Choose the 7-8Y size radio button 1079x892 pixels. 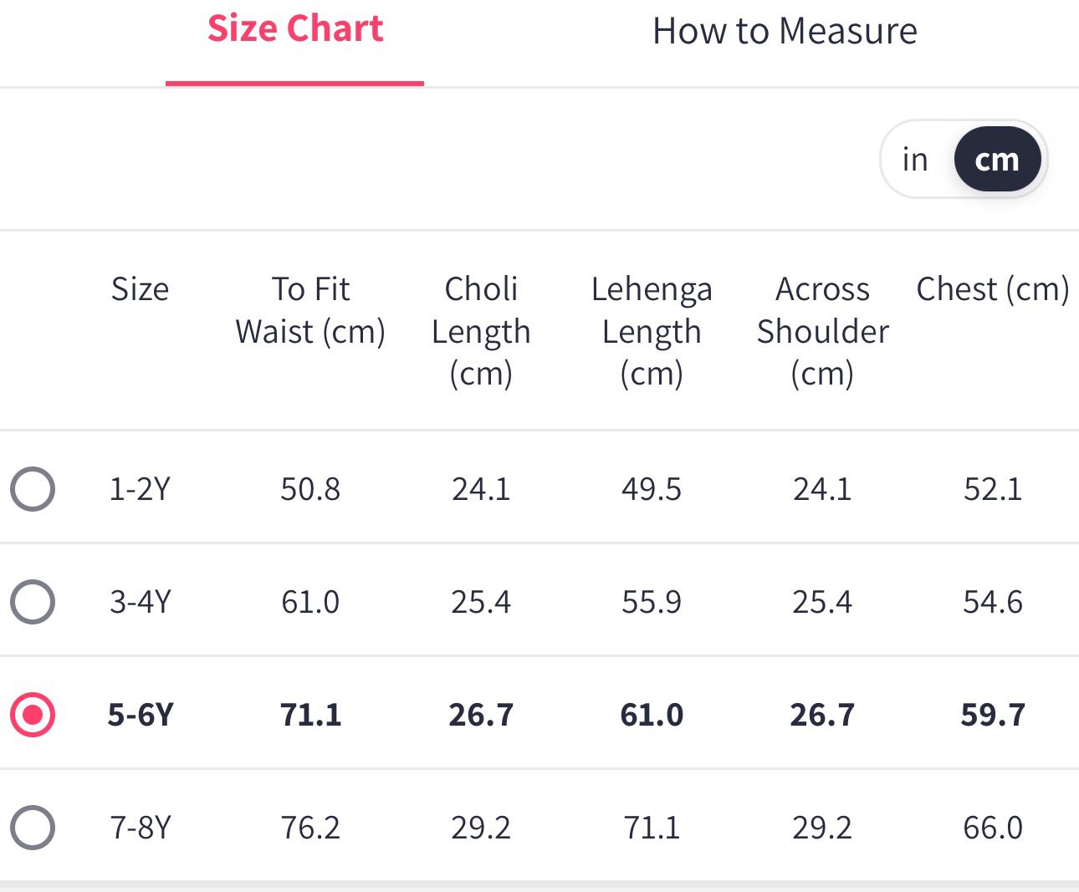click(x=33, y=828)
